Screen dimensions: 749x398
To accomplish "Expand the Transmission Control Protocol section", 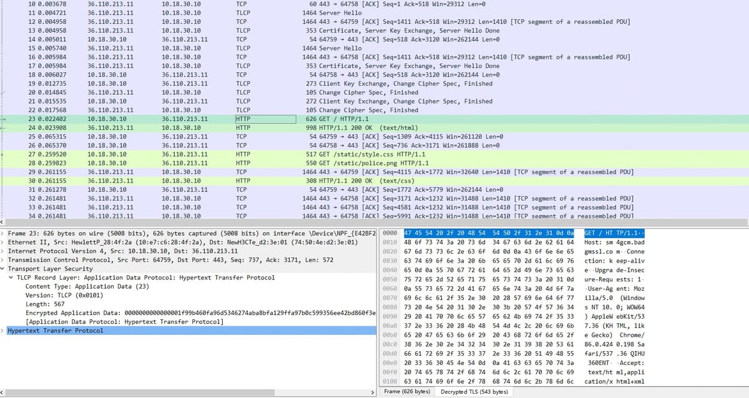I will tap(3, 260).
